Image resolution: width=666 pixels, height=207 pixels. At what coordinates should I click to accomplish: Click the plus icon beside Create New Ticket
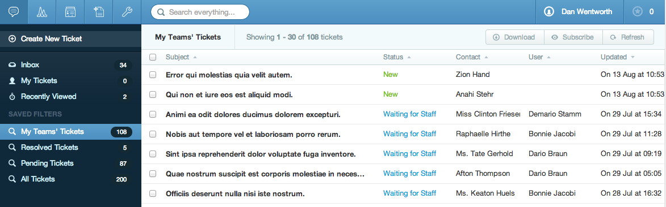coord(12,38)
